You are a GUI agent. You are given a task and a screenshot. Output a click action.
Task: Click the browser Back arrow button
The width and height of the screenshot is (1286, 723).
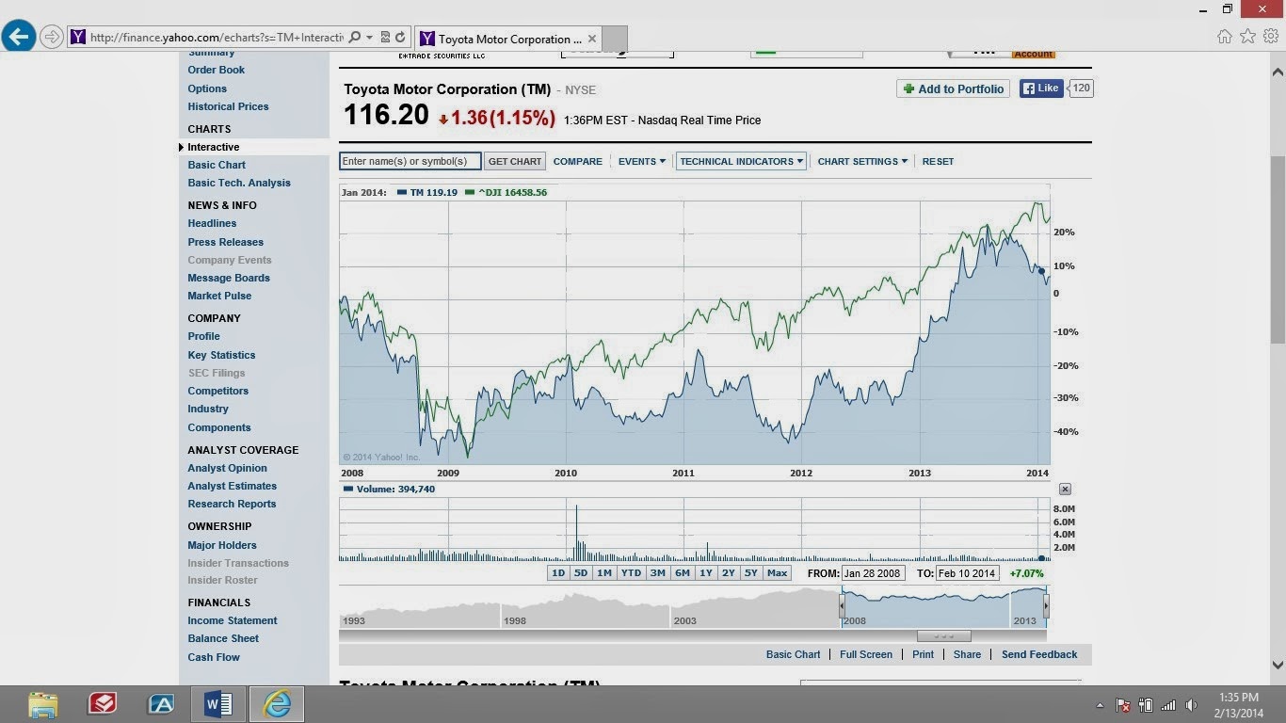(19, 37)
